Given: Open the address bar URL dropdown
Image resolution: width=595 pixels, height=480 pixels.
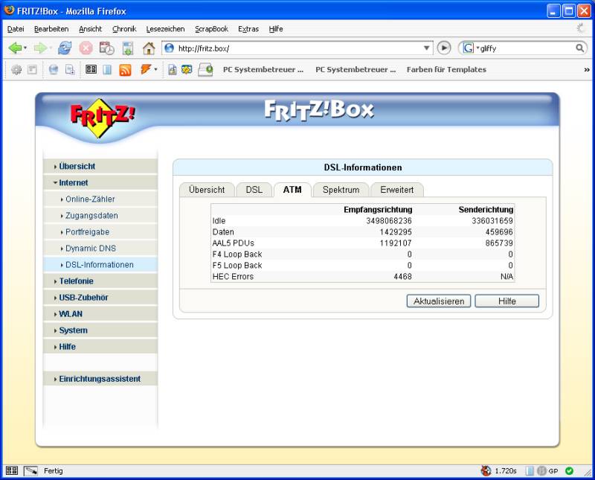Looking at the screenshot, I should (x=426, y=48).
